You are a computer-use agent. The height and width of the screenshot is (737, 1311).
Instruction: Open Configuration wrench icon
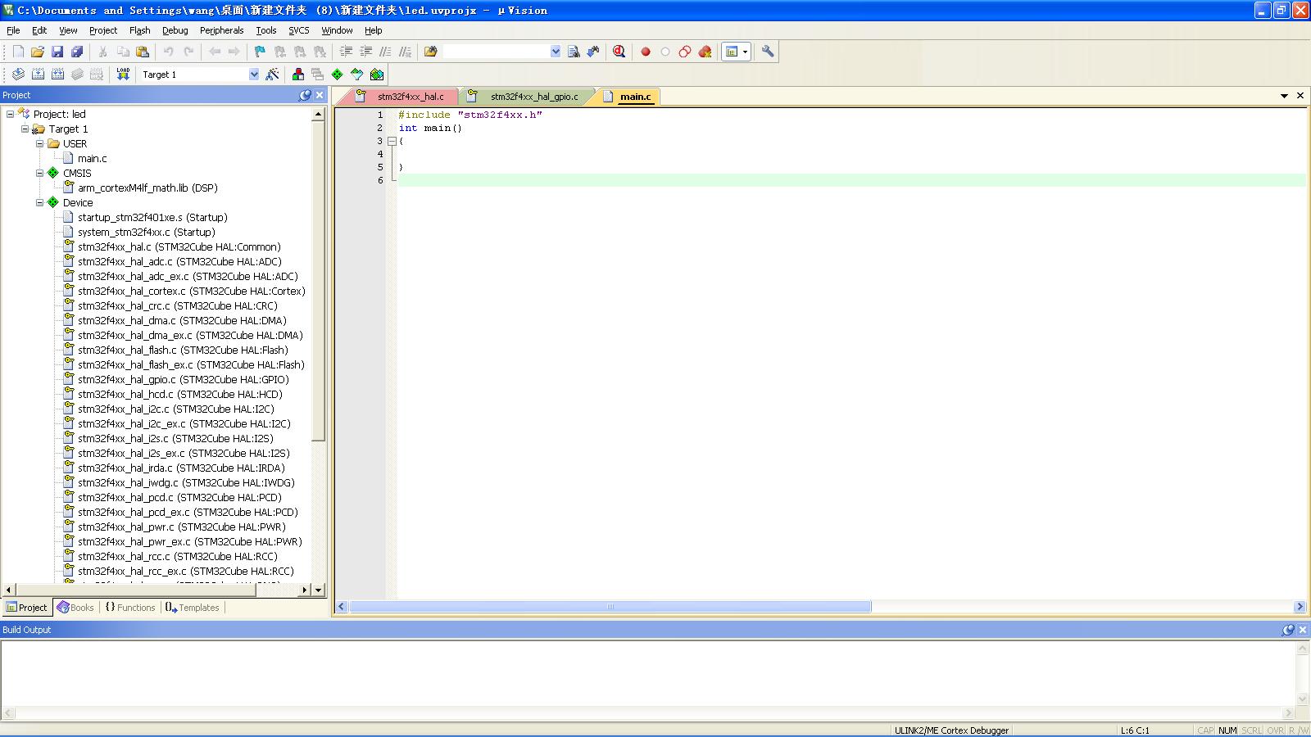(x=768, y=52)
